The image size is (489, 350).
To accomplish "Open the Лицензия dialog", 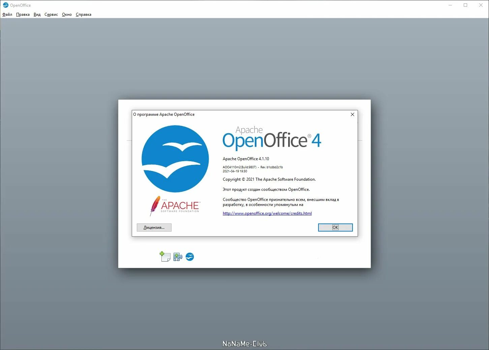I will [x=154, y=227].
